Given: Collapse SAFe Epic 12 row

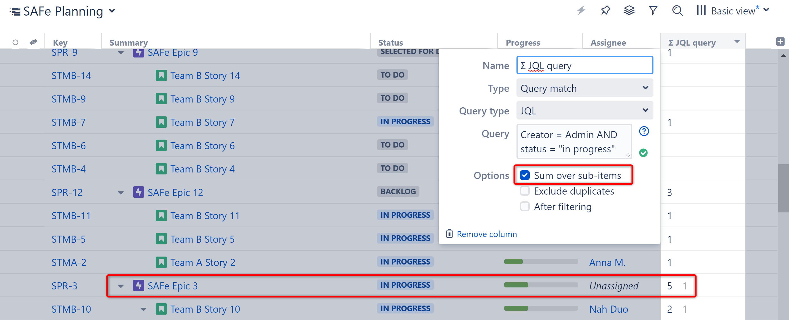Looking at the screenshot, I should (x=121, y=193).
